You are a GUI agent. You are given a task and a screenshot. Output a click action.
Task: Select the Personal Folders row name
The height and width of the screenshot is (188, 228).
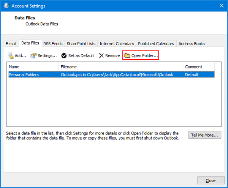24,75
